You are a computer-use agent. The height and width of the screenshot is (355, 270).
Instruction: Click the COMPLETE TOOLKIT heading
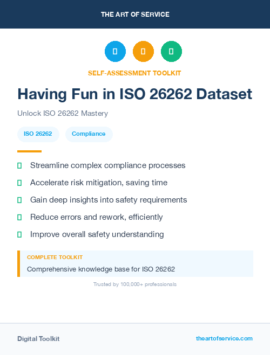55,257
